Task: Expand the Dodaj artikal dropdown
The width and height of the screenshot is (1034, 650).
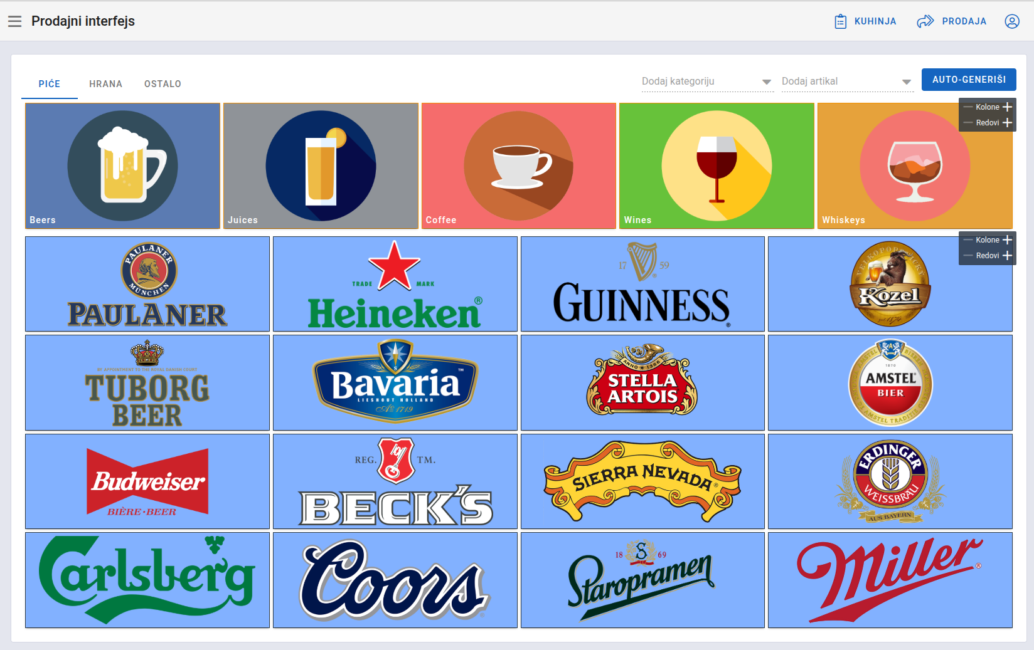Action: [847, 81]
